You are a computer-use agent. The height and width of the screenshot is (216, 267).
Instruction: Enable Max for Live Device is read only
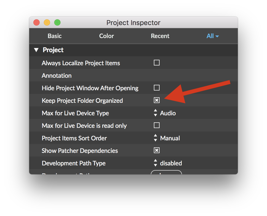[x=156, y=125]
